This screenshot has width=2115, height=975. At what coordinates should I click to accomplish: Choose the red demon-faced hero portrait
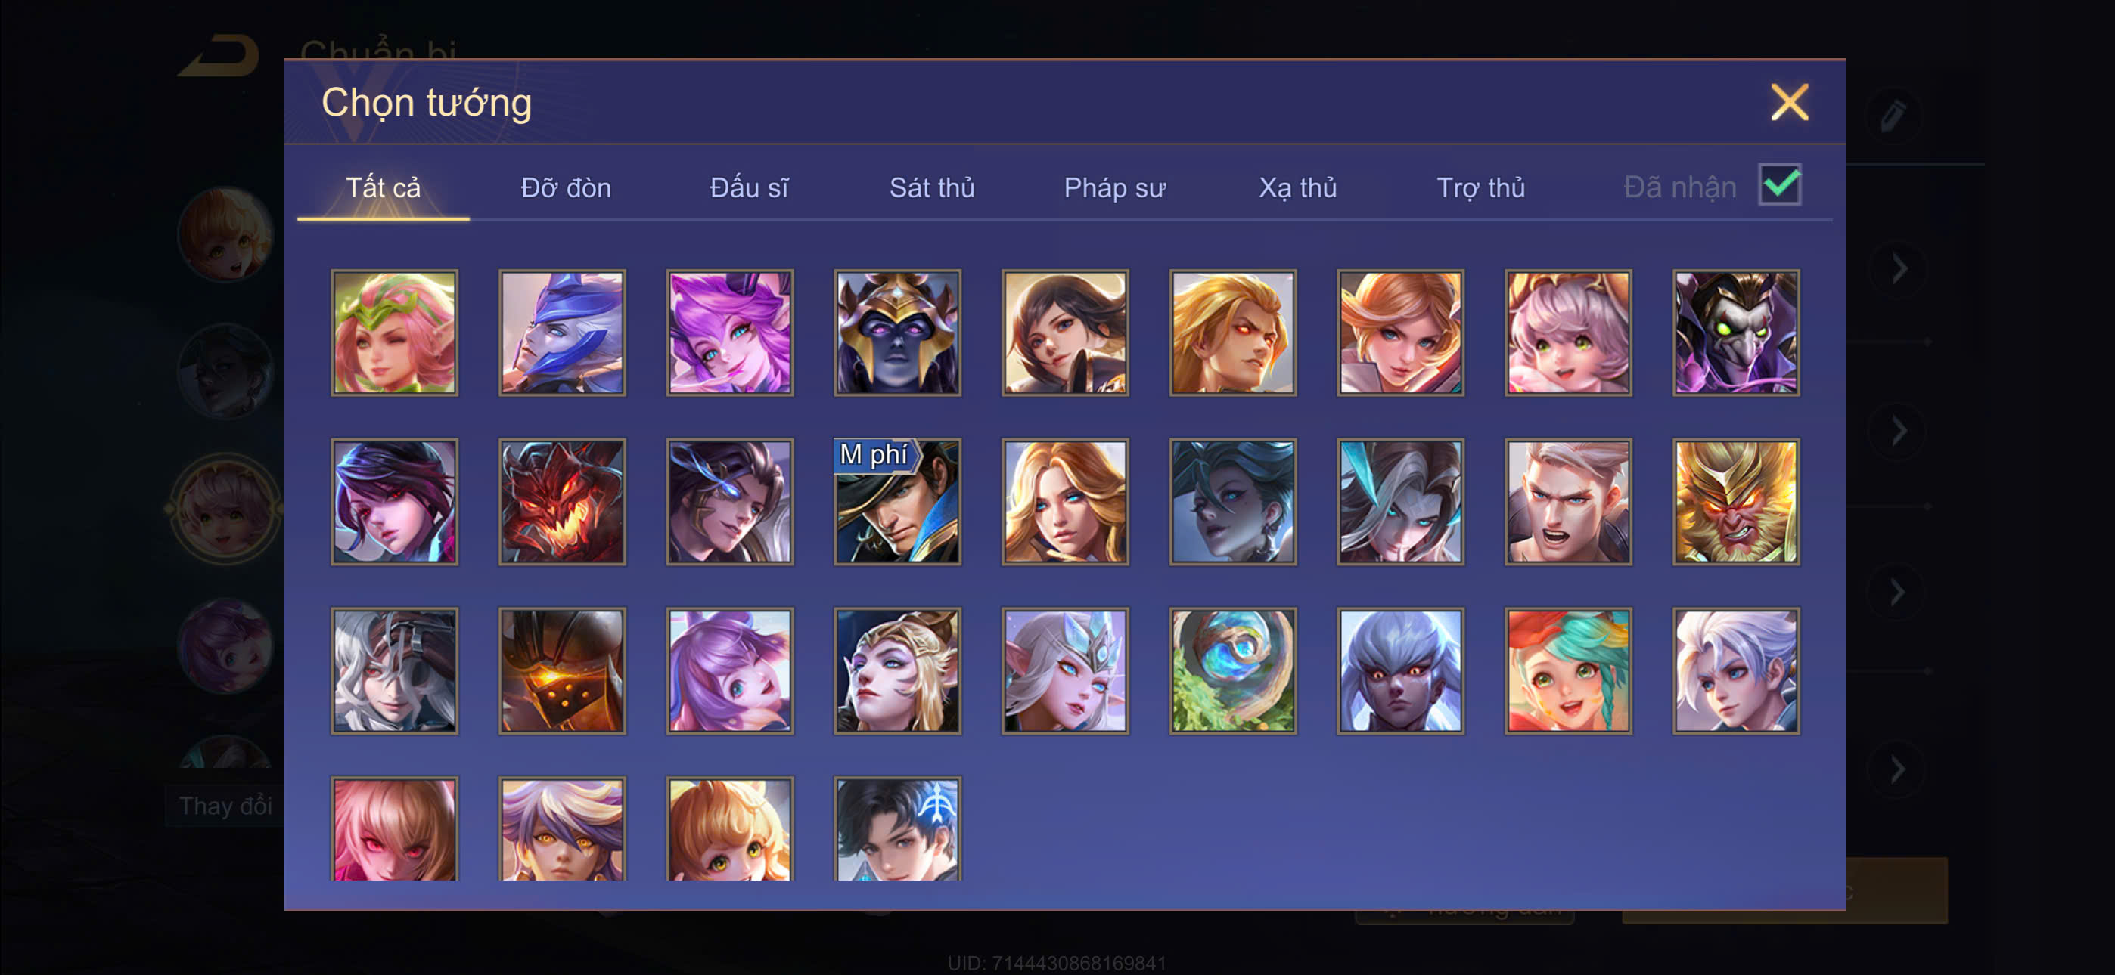(563, 501)
